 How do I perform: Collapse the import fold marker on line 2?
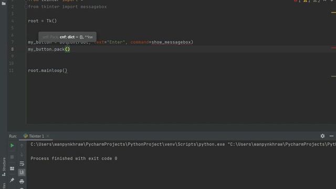coord(26,7)
